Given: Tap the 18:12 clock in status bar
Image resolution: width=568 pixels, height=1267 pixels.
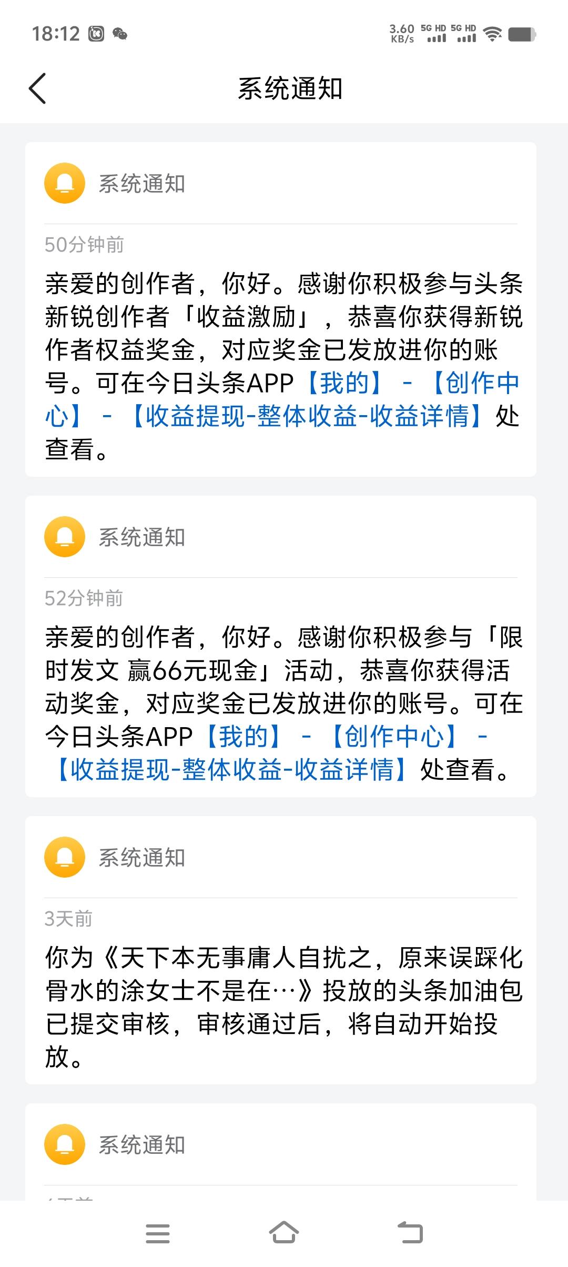Looking at the screenshot, I should [56, 34].
